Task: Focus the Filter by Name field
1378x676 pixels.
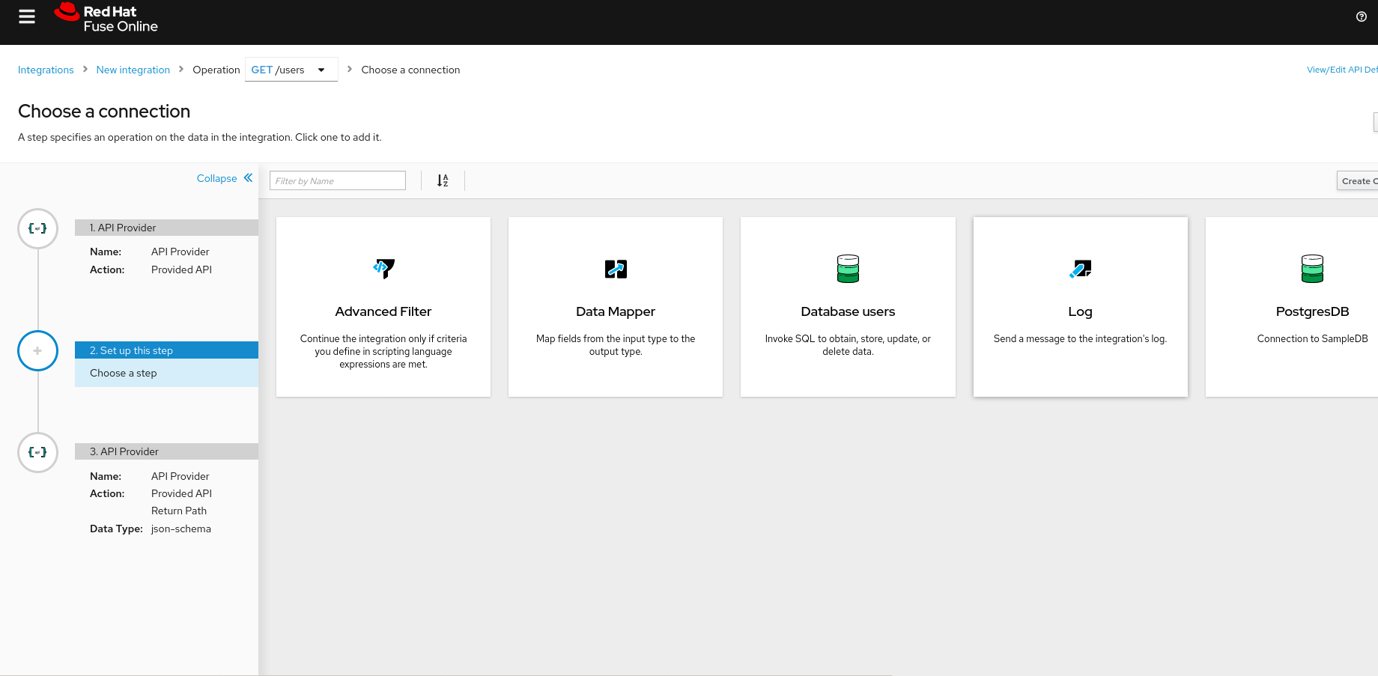Action: point(338,180)
